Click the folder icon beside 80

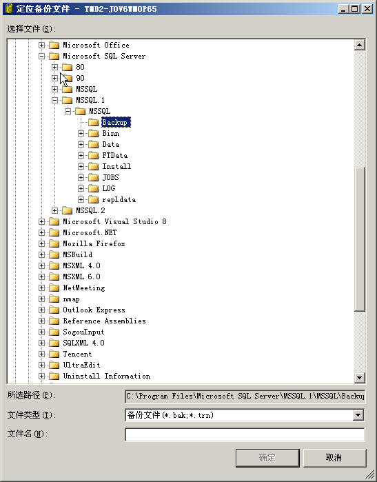pyautogui.click(x=68, y=68)
